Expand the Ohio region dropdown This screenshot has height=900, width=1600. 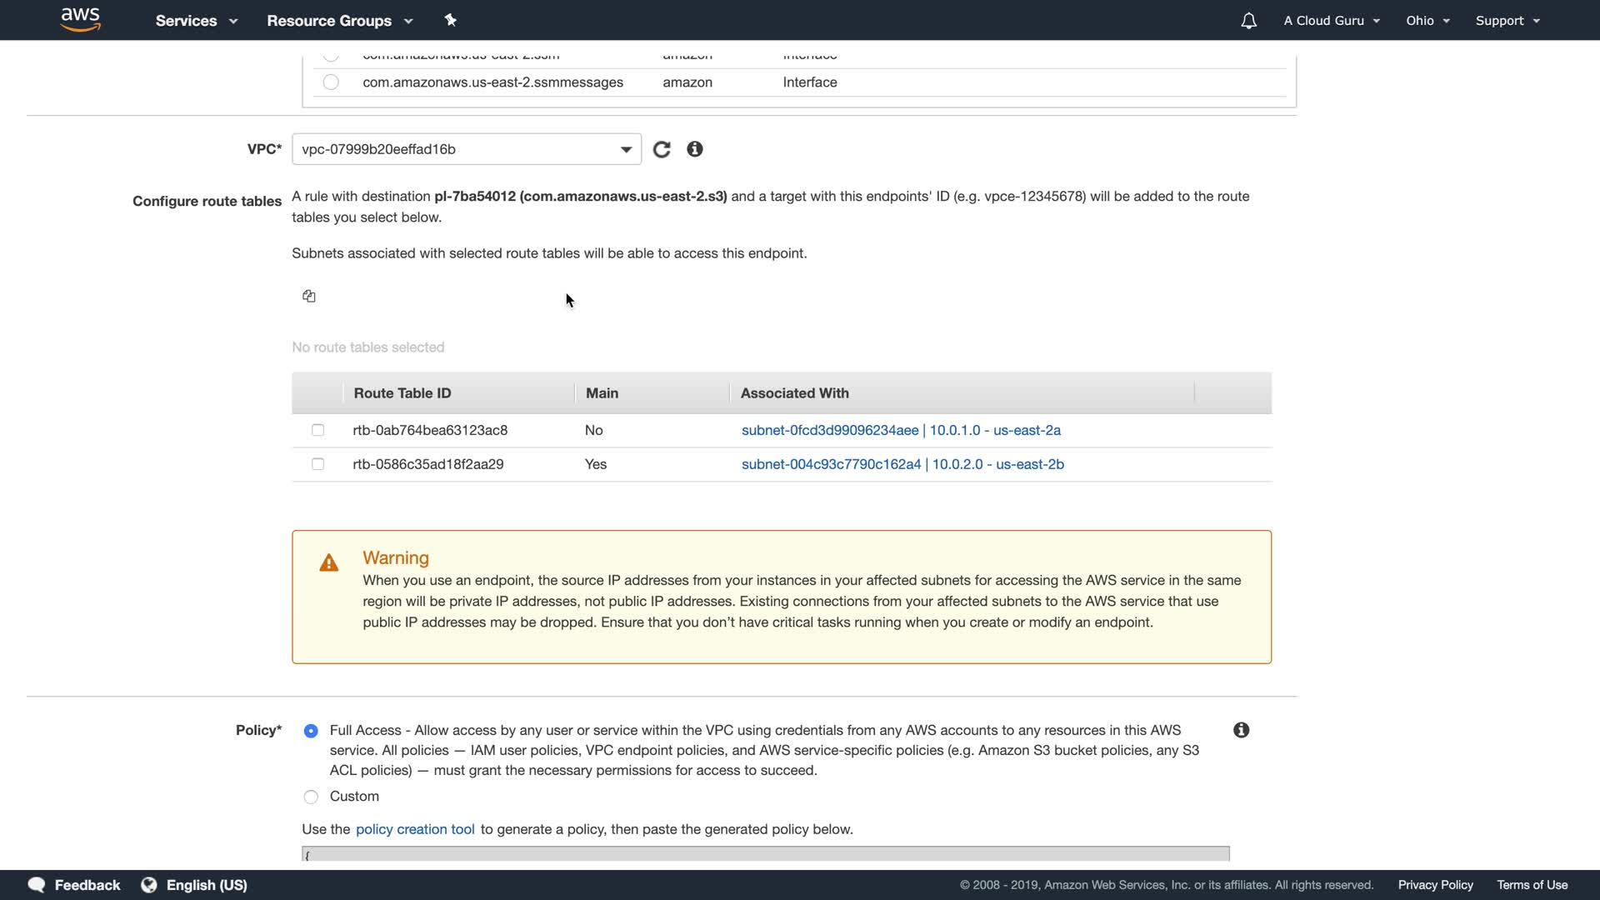1427,21
